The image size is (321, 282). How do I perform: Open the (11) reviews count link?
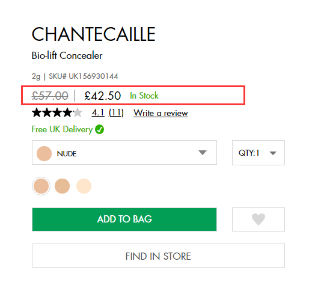(116, 112)
